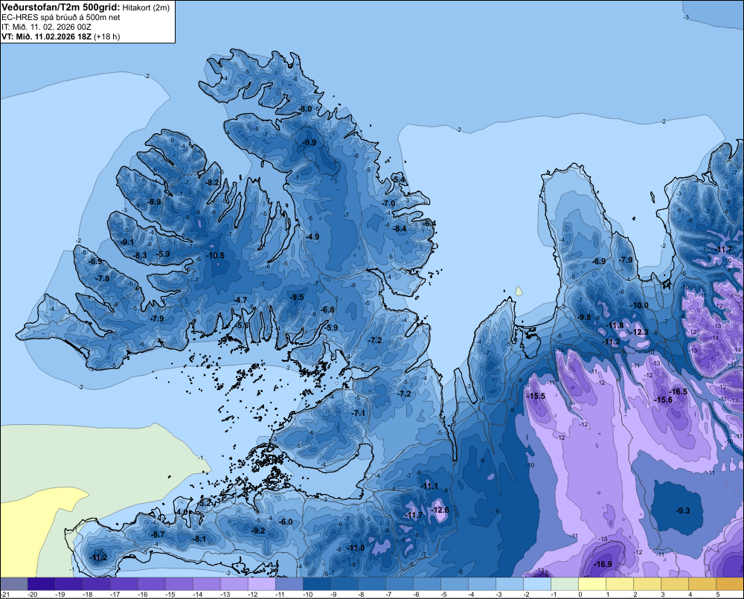Select legend color cell labeled -10
The width and height of the screenshot is (744, 599).
coord(316,583)
